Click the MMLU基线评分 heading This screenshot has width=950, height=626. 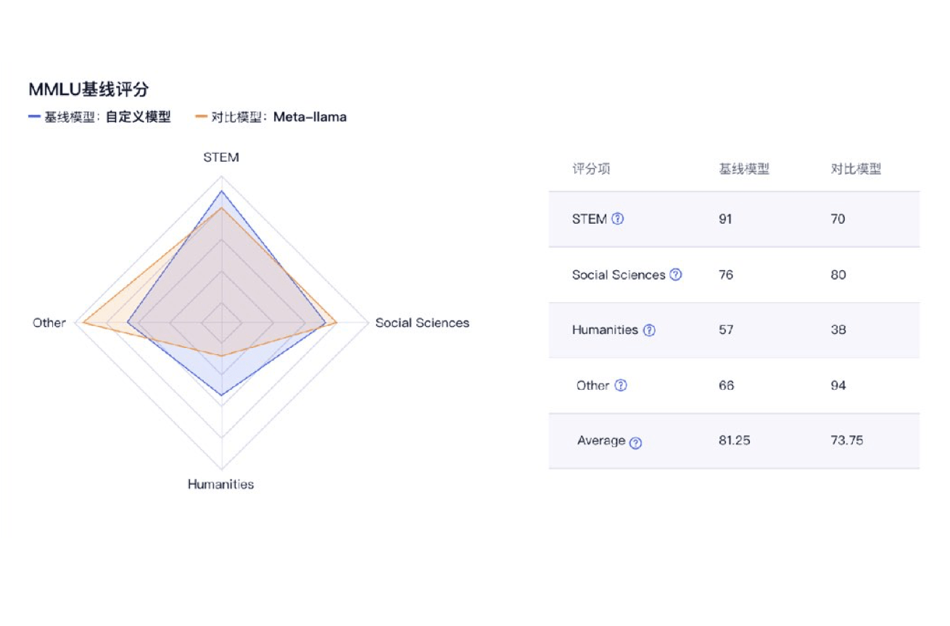(x=88, y=89)
